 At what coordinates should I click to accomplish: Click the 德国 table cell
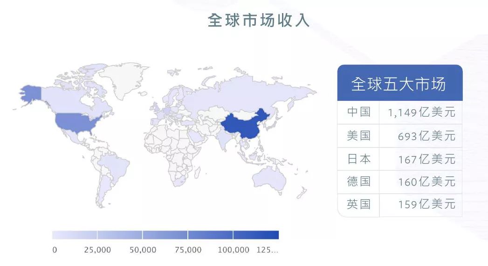[x=358, y=181]
